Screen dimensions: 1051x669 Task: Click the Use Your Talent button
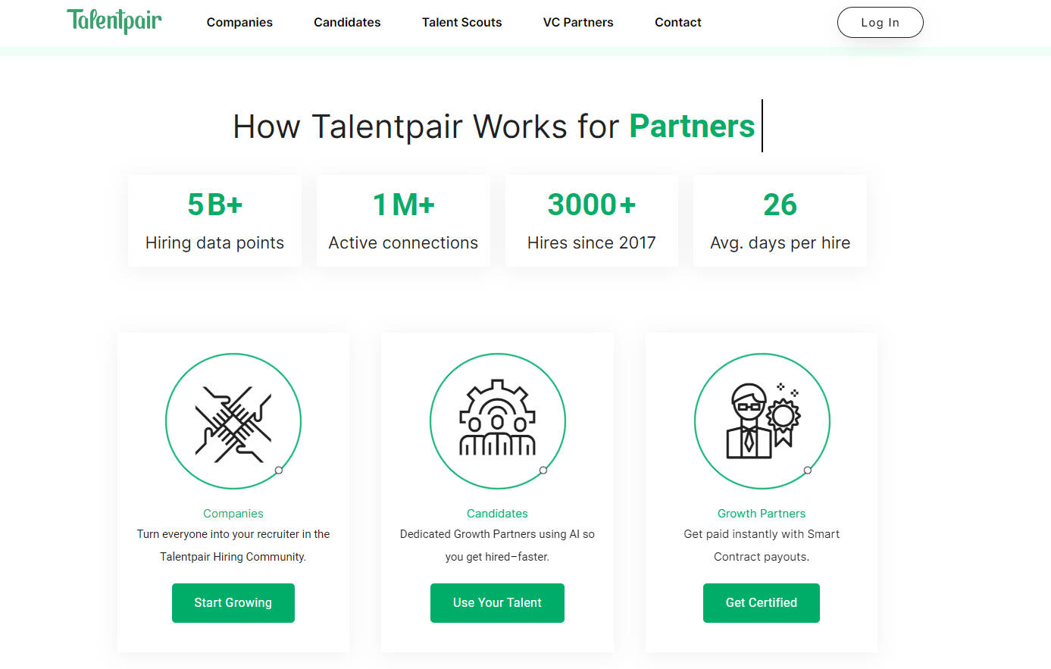pos(497,602)
